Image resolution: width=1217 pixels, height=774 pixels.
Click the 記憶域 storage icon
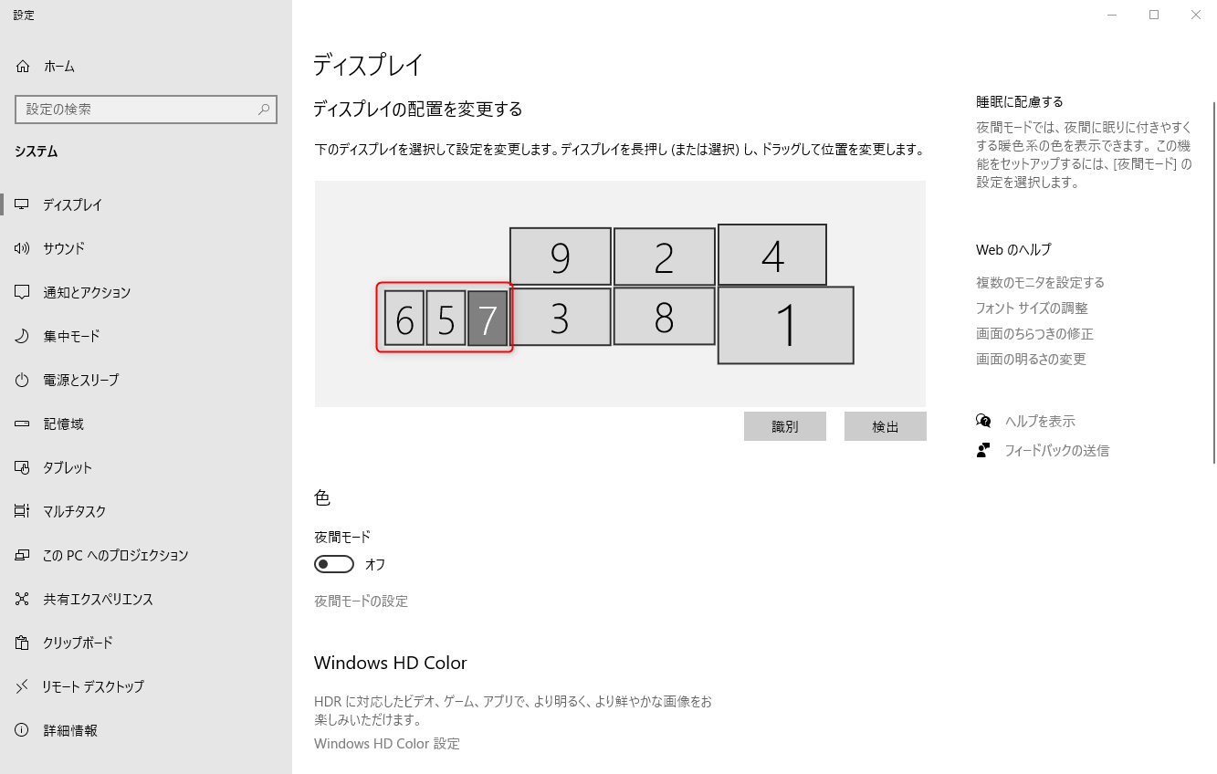point(23,424)
